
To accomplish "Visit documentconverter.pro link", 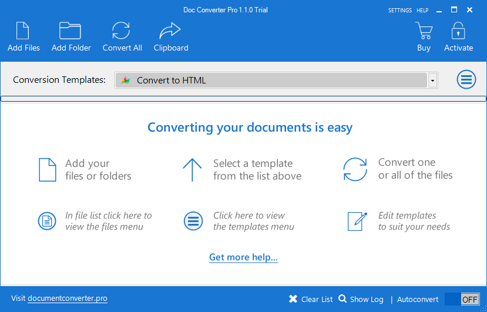I will pyautogui.click(x=68, y=298).
